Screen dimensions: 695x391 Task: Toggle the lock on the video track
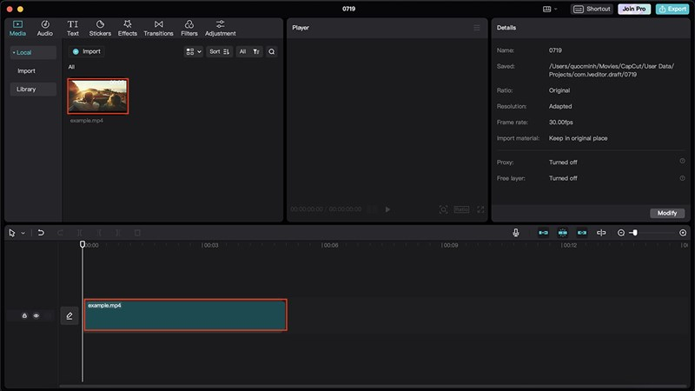click(x=24, y=316)
